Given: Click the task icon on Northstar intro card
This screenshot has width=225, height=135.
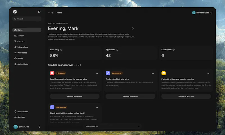Looking at the screenshot, I should point(108,73).
